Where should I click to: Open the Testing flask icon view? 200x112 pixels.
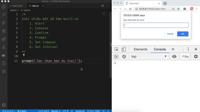(x=4, y=47)
